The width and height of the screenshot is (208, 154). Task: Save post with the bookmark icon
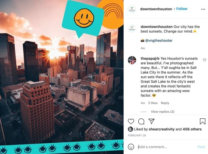coord(202,121)
